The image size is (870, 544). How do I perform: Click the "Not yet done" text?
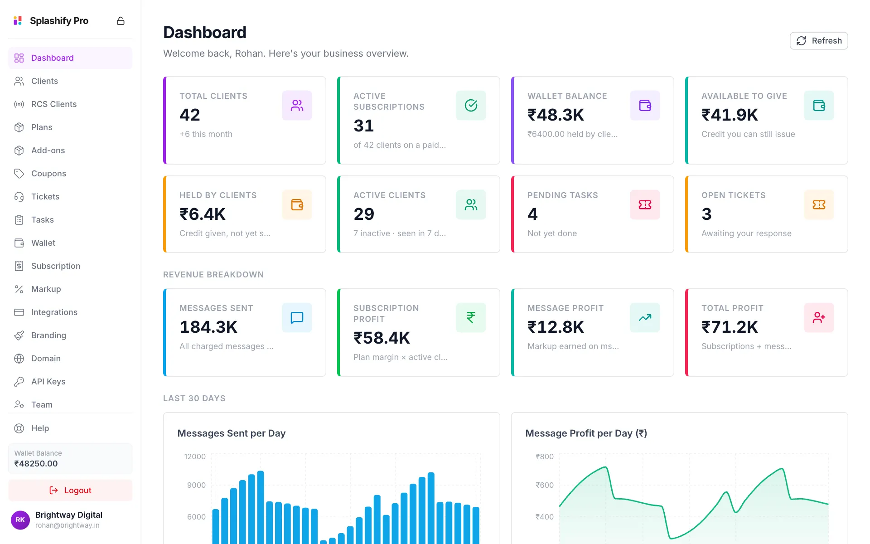552,233
